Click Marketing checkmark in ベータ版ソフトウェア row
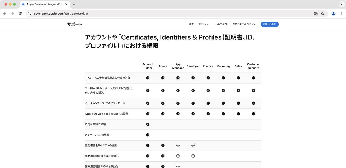The image size is (346, 168). click(223, 103)
